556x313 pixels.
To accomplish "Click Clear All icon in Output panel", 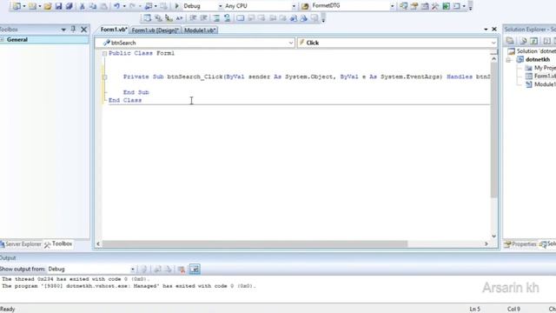I will pos(182,270).
